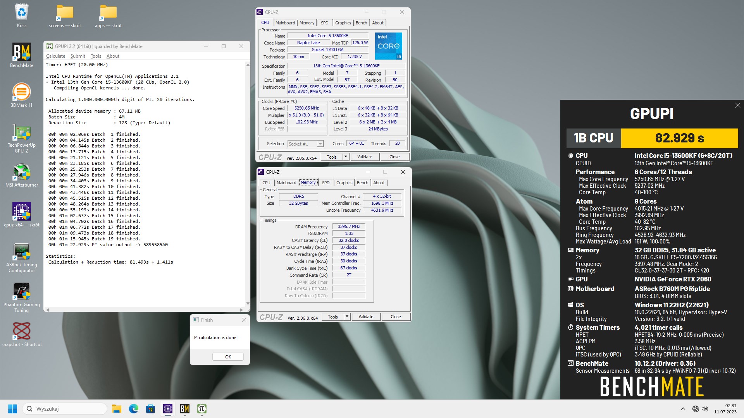
Task: Switch to Mainboard tab in top CPU-Z
Action: 285,23
